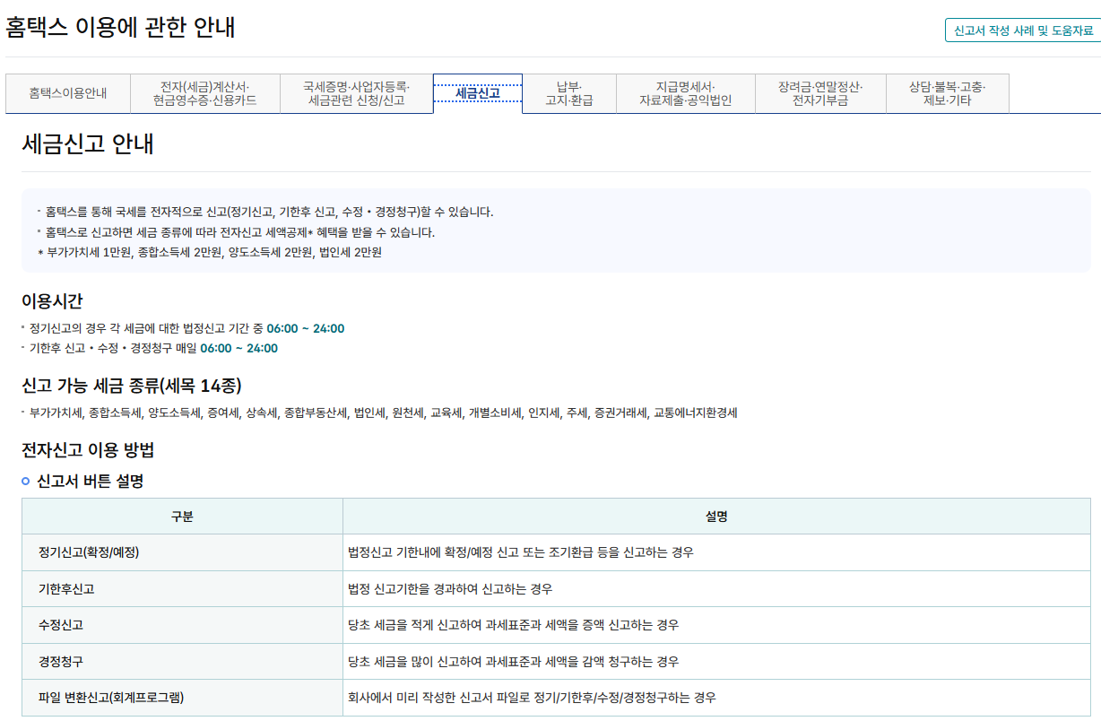Switch to the 홈택스이용안내 tab
Screen dimensions: 1101x721
pyautogui.click(x=68, y=93)
